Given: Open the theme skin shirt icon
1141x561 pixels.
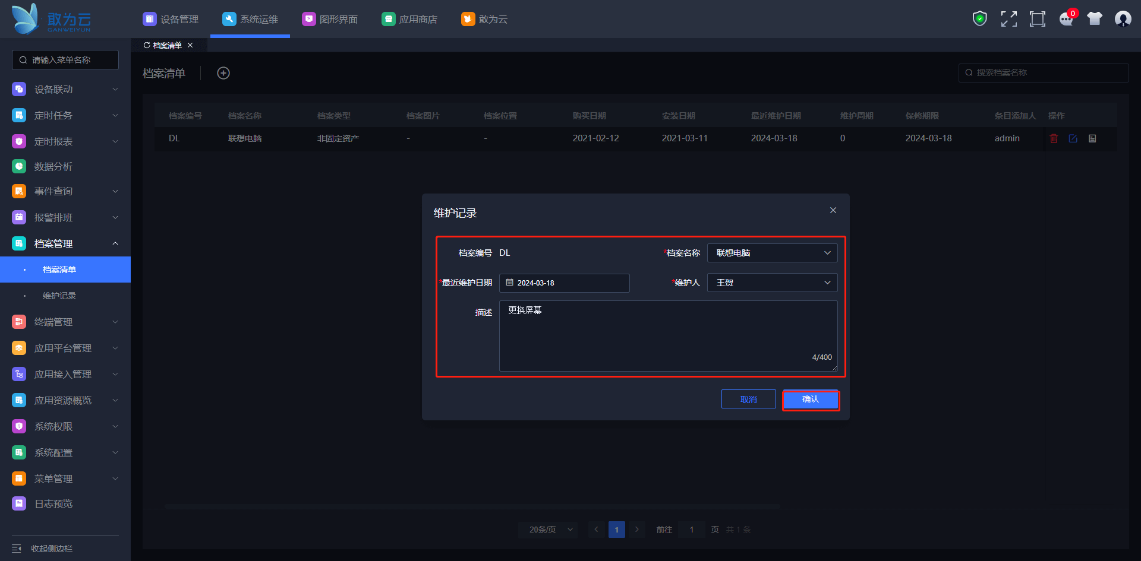Looking at the screenshot, I should 1094,19.
